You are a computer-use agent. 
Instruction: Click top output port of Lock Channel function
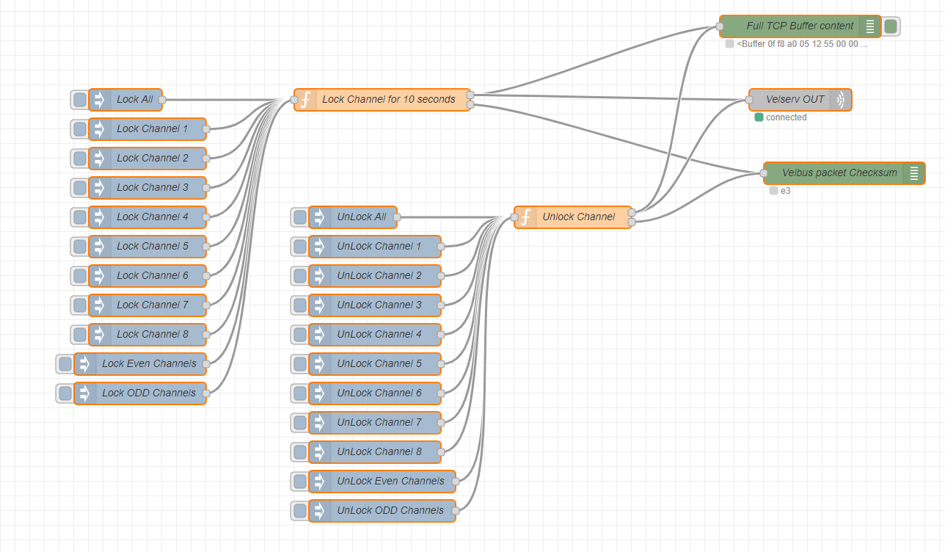point(470,95)
